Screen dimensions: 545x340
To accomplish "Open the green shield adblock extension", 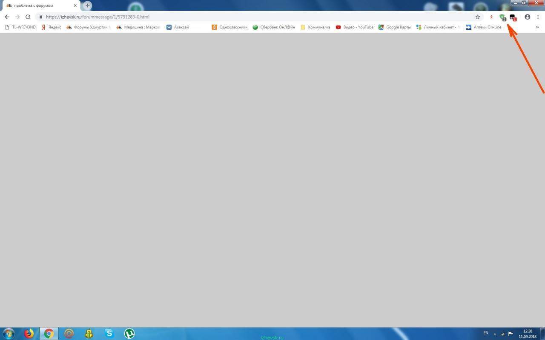I will click(x=502, y=17).
